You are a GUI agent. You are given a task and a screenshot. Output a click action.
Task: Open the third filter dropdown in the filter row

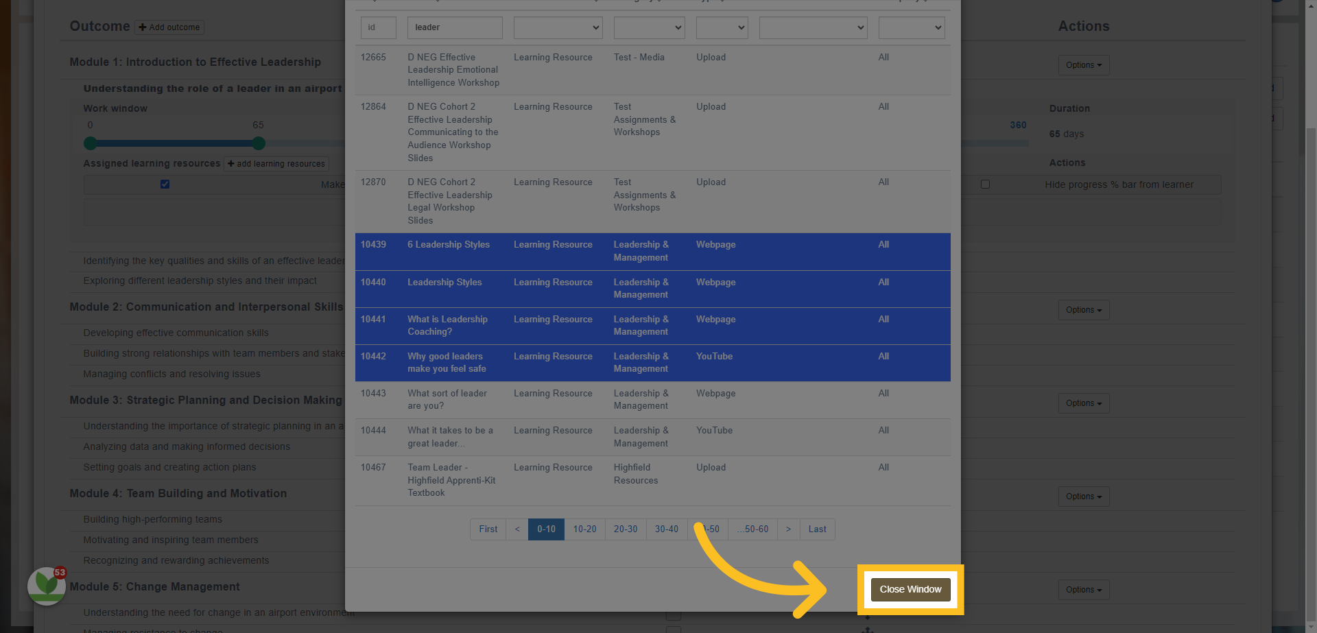pos(722,27)
